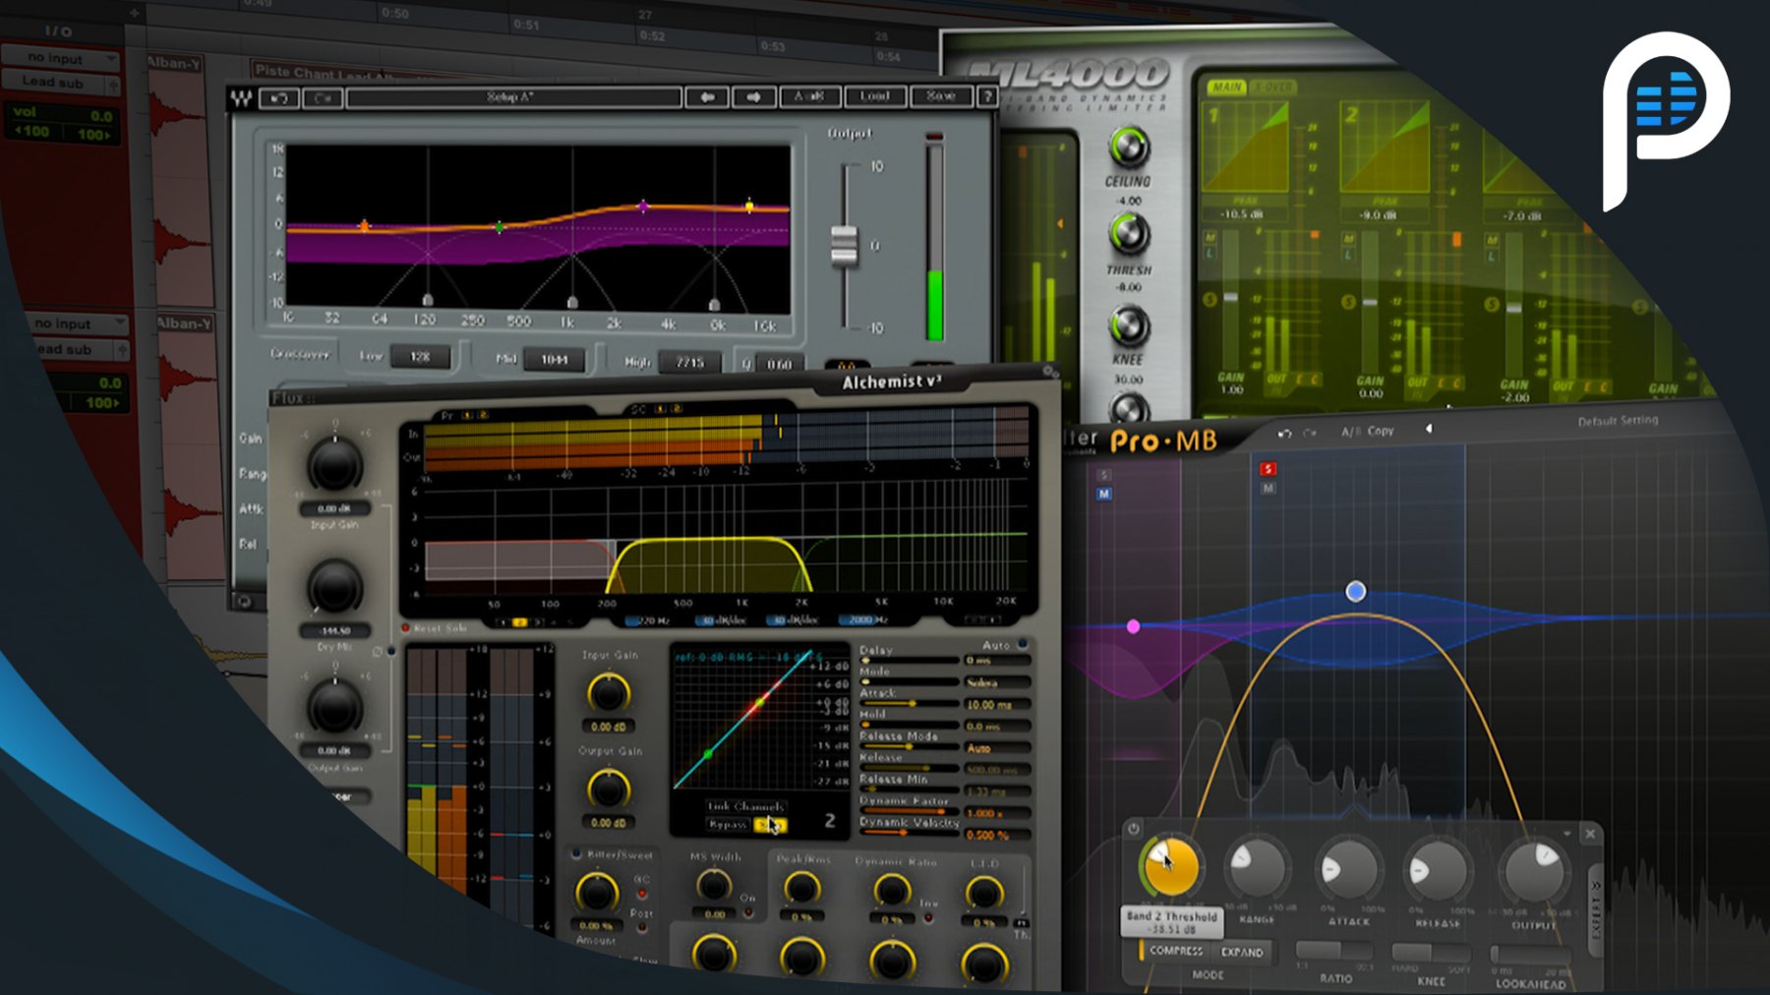This screenshot has width=1770, height=995.
Task: Click previous preset arrow in Pro-MB
Action: coord(1429,429)
